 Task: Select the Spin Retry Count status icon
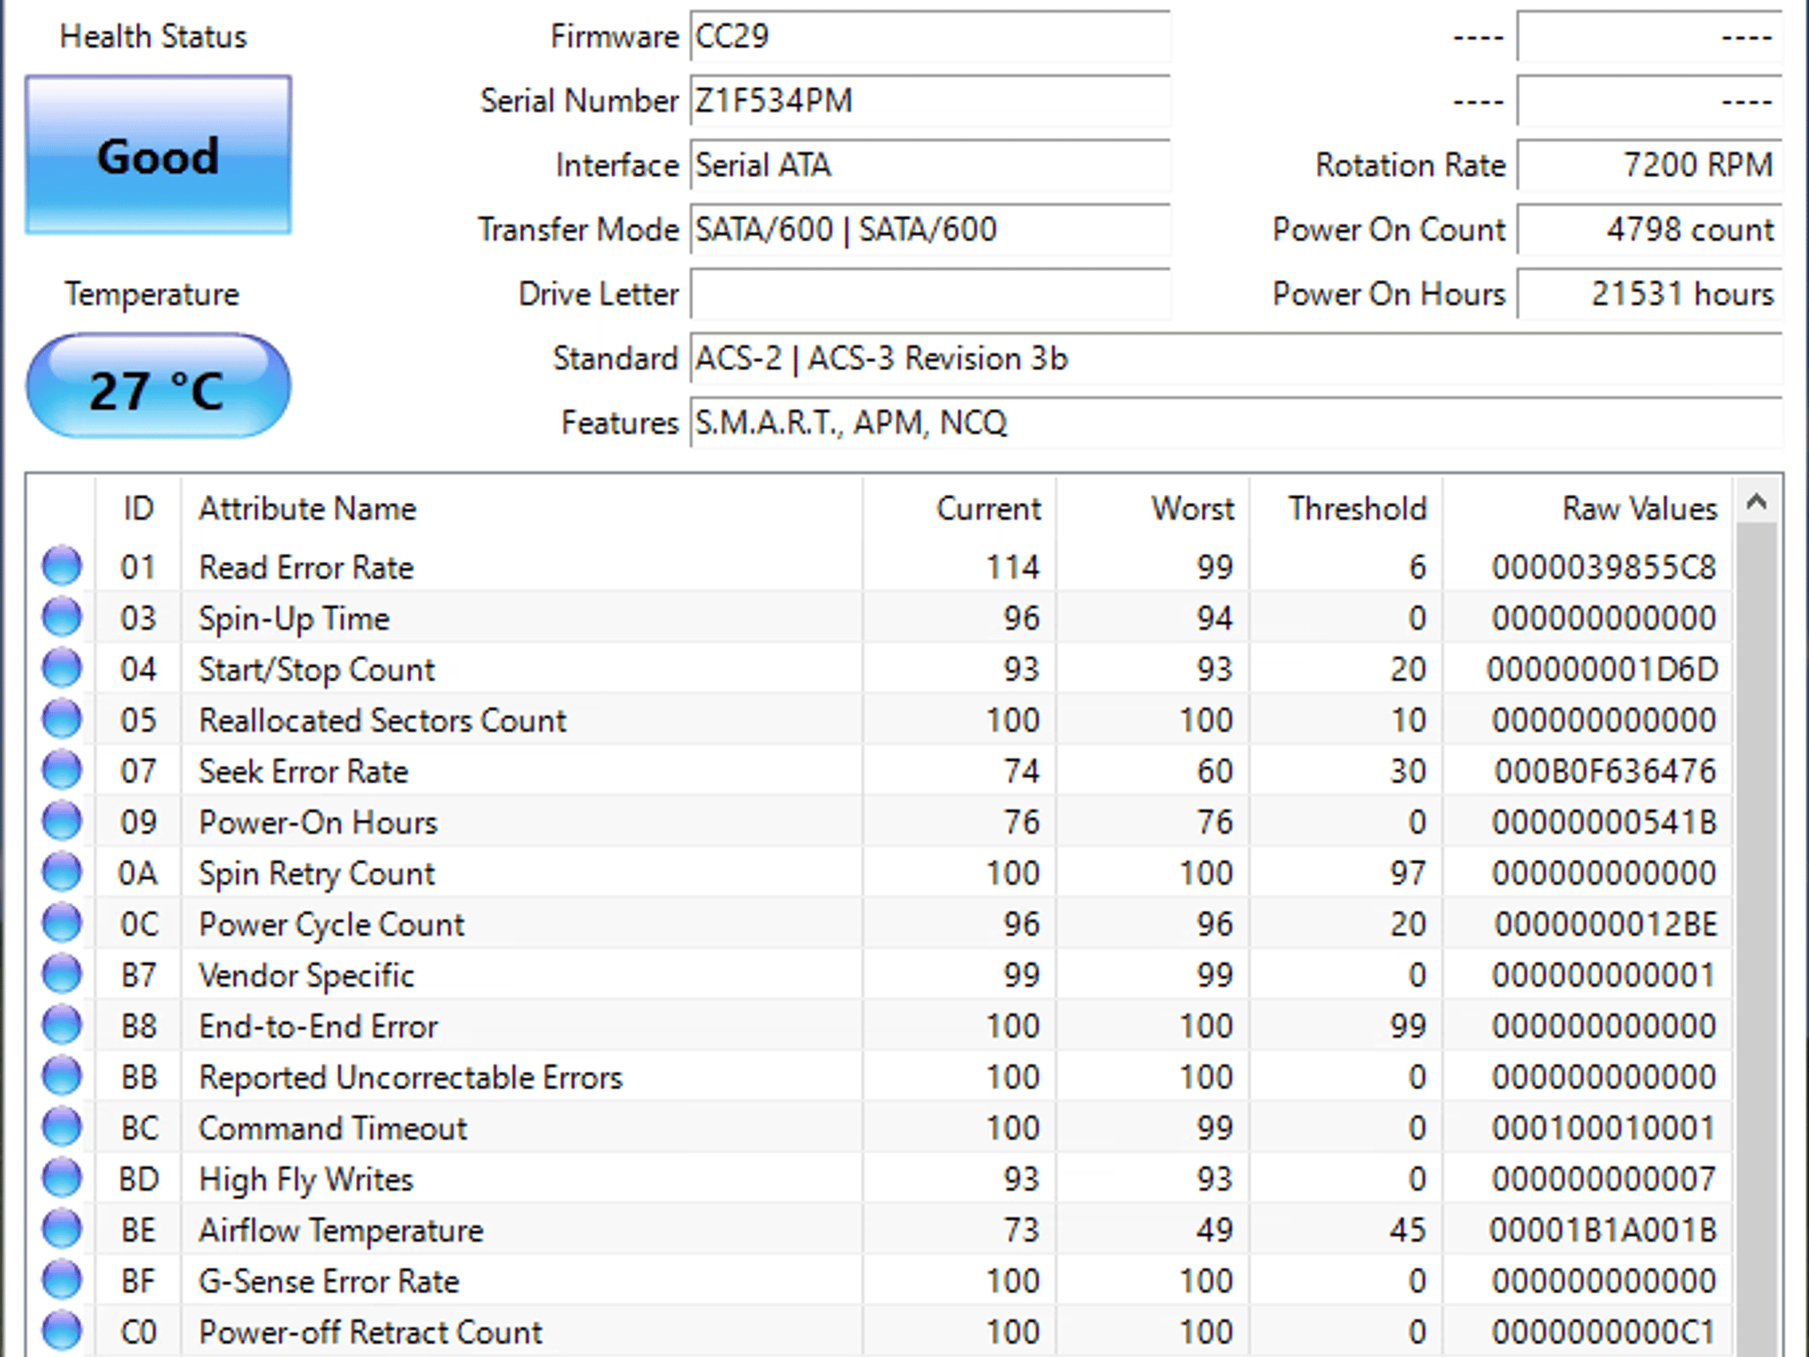pos(62,873)
